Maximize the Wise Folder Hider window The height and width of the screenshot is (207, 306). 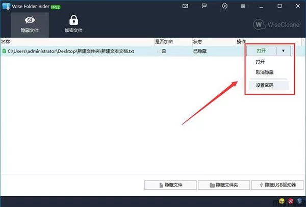tap(279, 6)
